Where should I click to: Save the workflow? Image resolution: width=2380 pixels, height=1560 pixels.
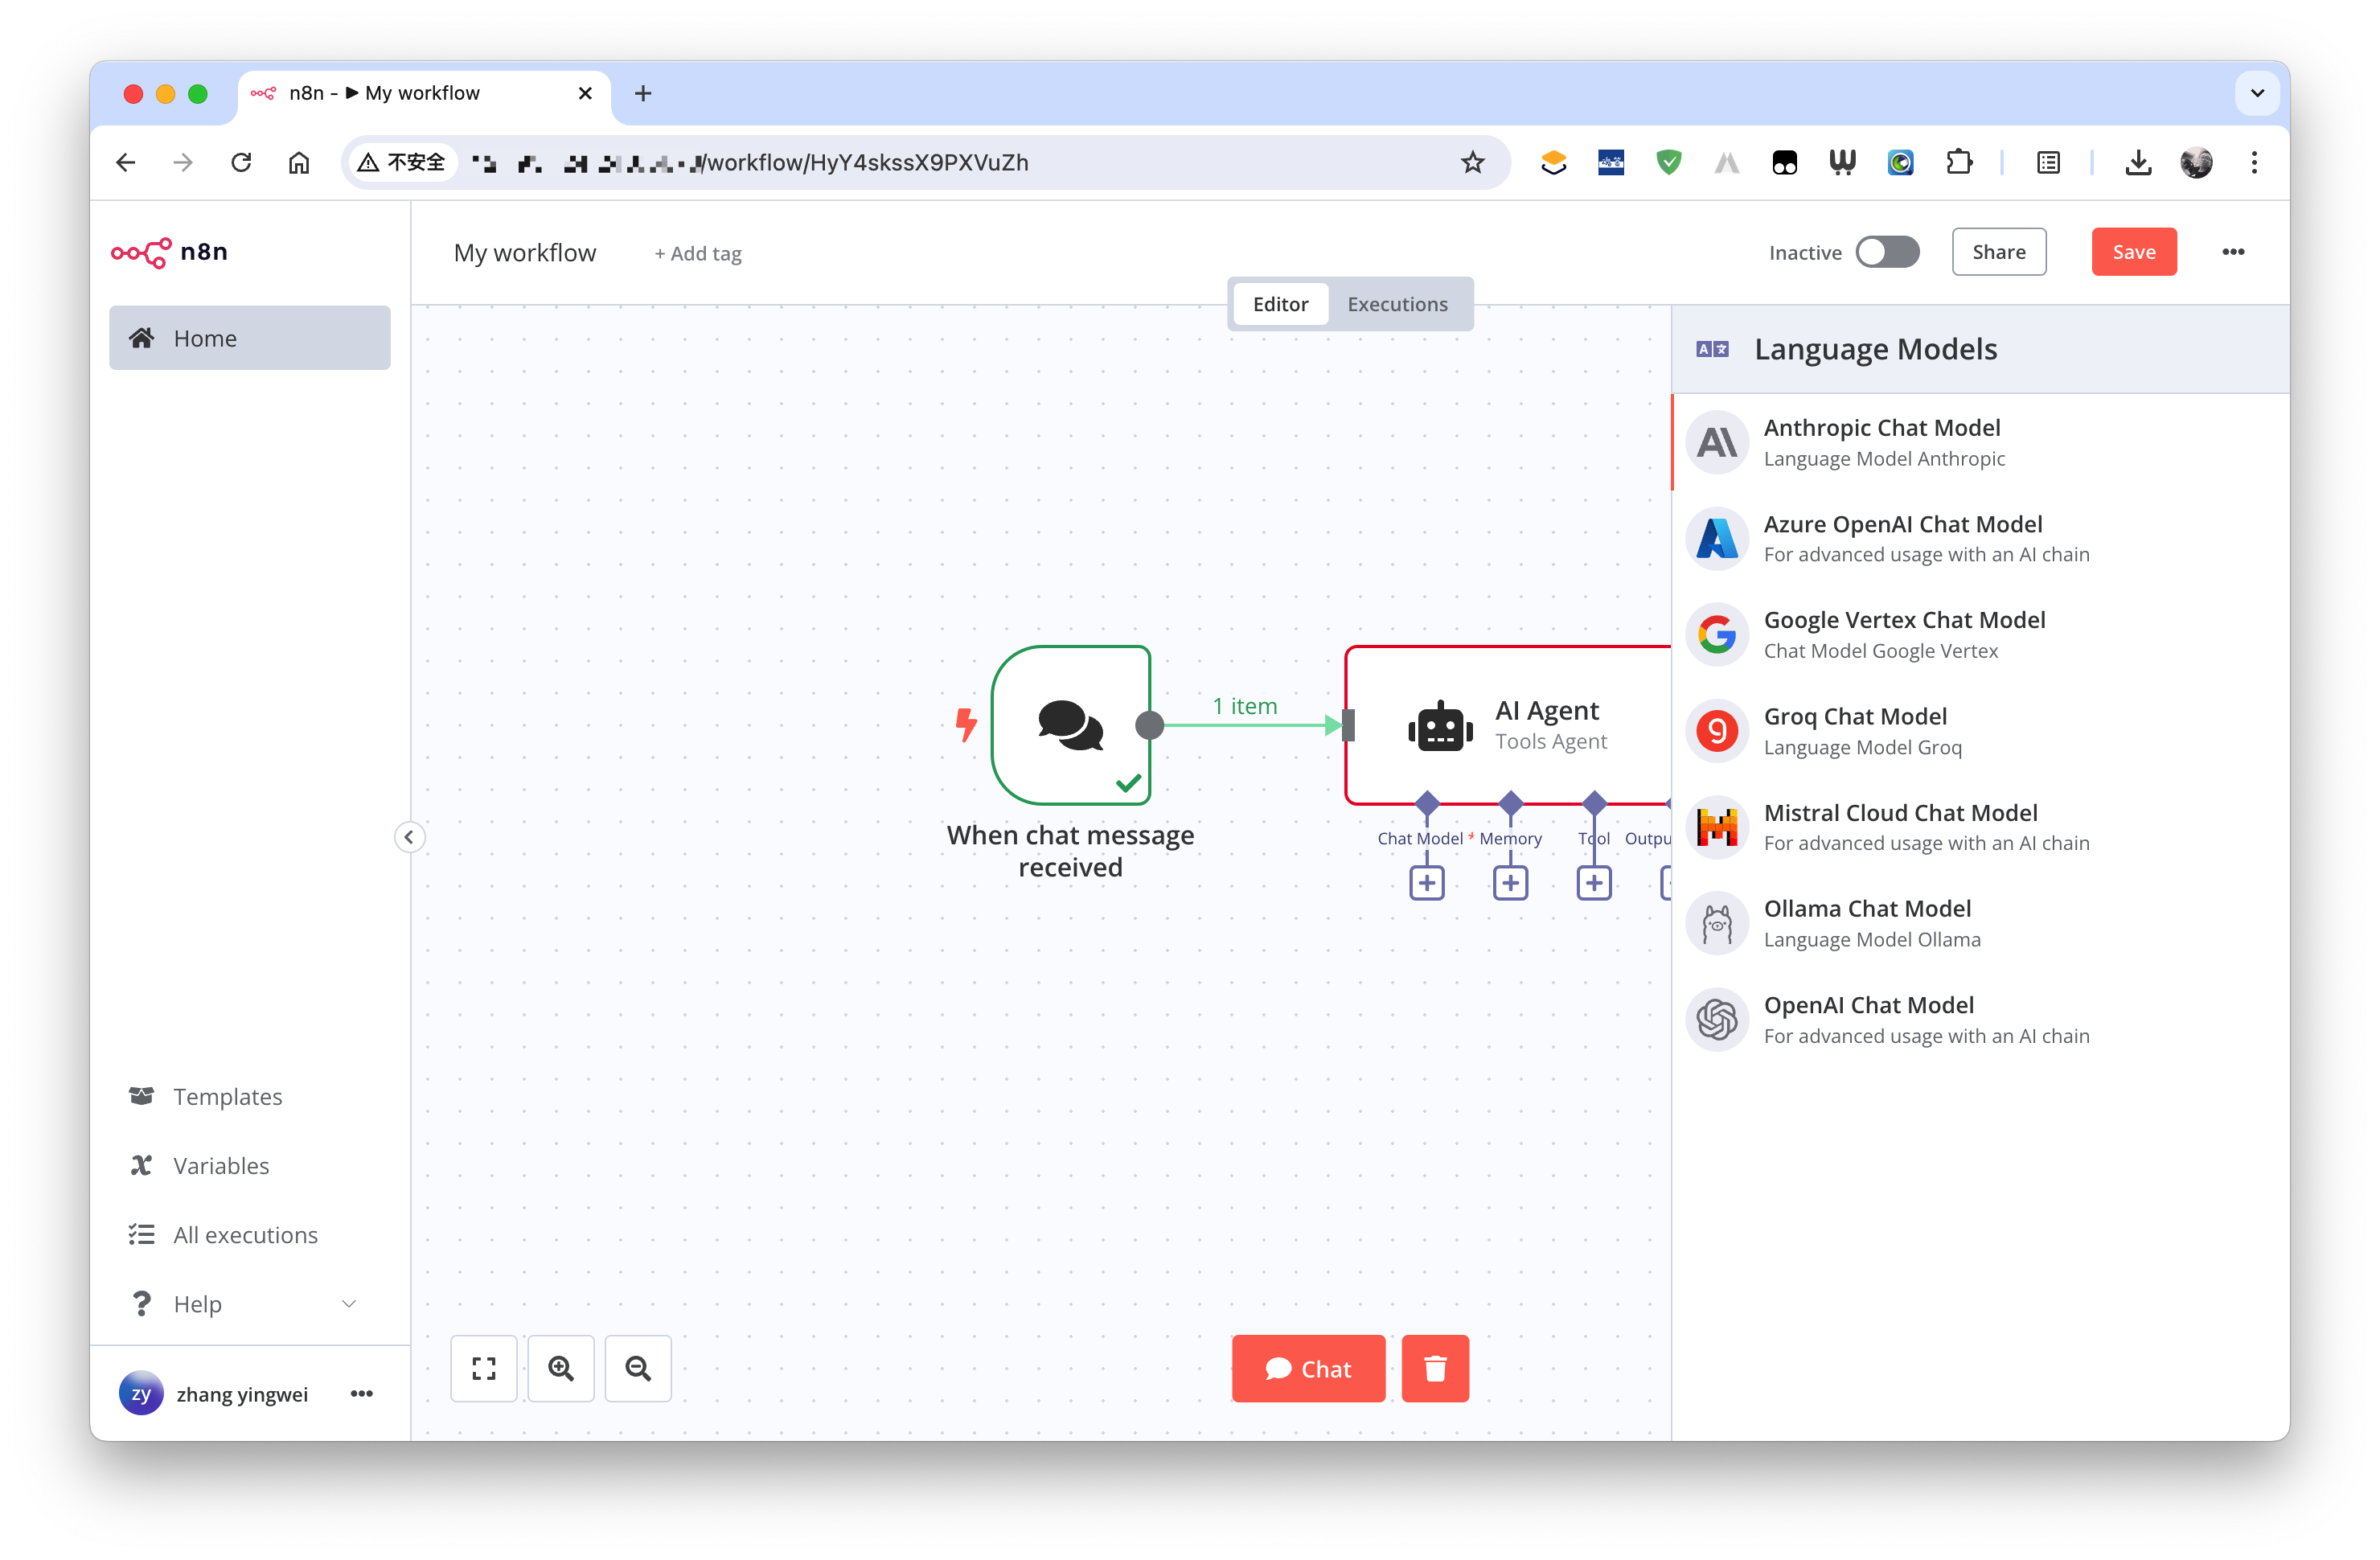[2134, 252]
